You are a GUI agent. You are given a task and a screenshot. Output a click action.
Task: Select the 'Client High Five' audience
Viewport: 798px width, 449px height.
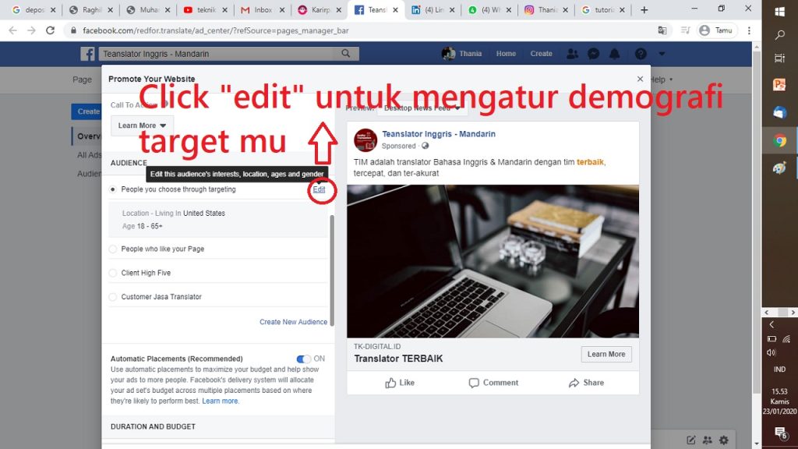pos(113,274)
